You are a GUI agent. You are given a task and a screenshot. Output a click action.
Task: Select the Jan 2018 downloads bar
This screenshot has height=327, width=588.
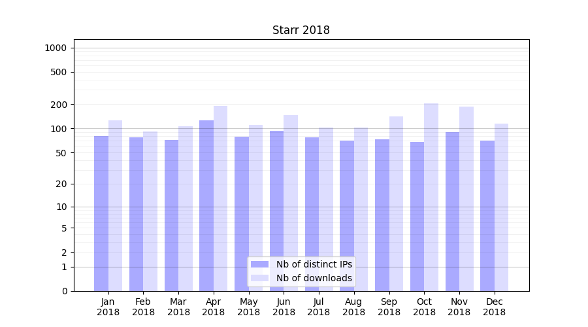pyautogui.click(x=115, y=205)
